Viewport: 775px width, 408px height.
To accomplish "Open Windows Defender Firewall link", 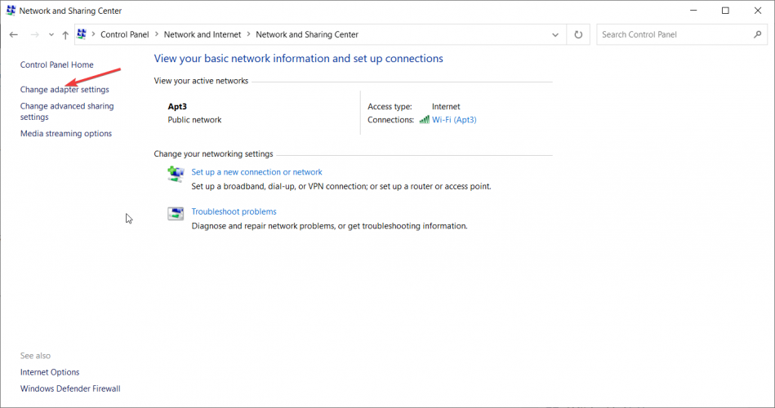I will [70, 389].
